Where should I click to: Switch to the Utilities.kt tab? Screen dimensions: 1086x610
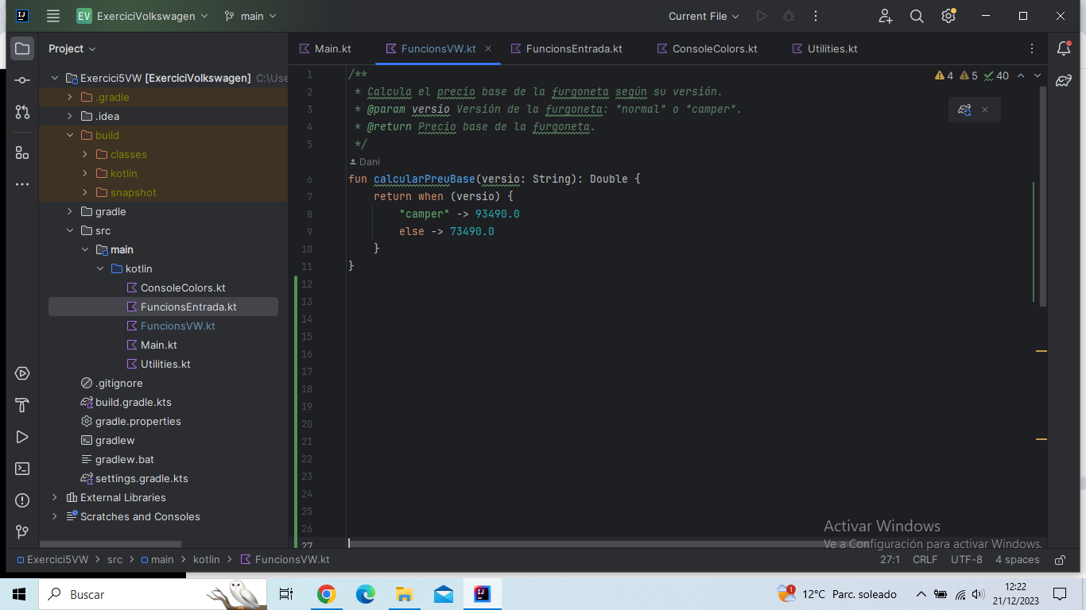[x=825, y=48]
